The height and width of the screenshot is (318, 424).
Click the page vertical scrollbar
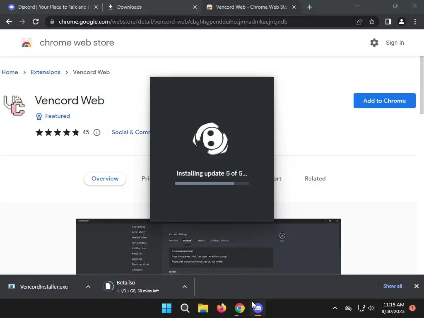[422, 85]
